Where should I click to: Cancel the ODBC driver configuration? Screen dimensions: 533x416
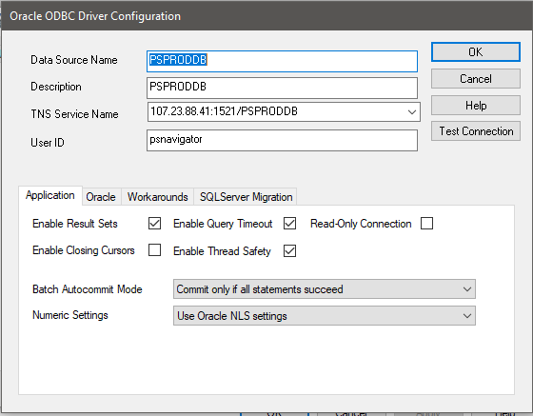pos(476,79)
